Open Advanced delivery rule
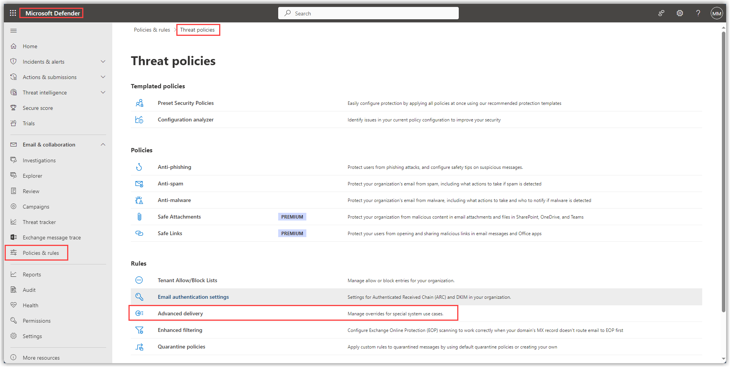Viewport: 730px width, 367px height. pos(180,313)
